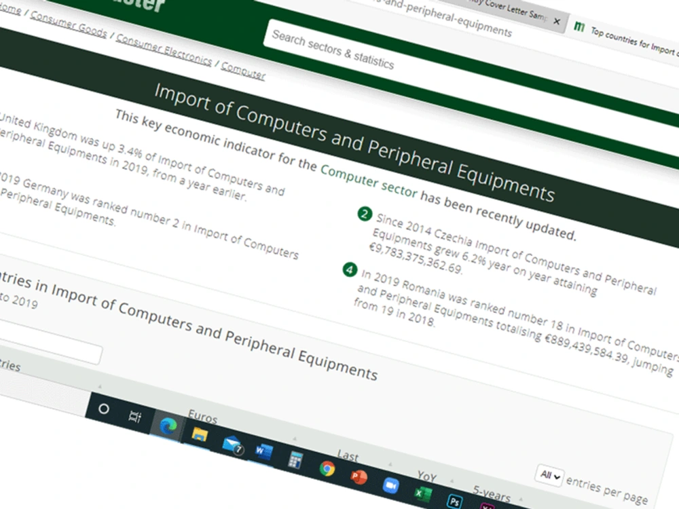Viewport: 679px width, 509px height.
Task: Go to the Home breadcrumb
Action: 10,7
